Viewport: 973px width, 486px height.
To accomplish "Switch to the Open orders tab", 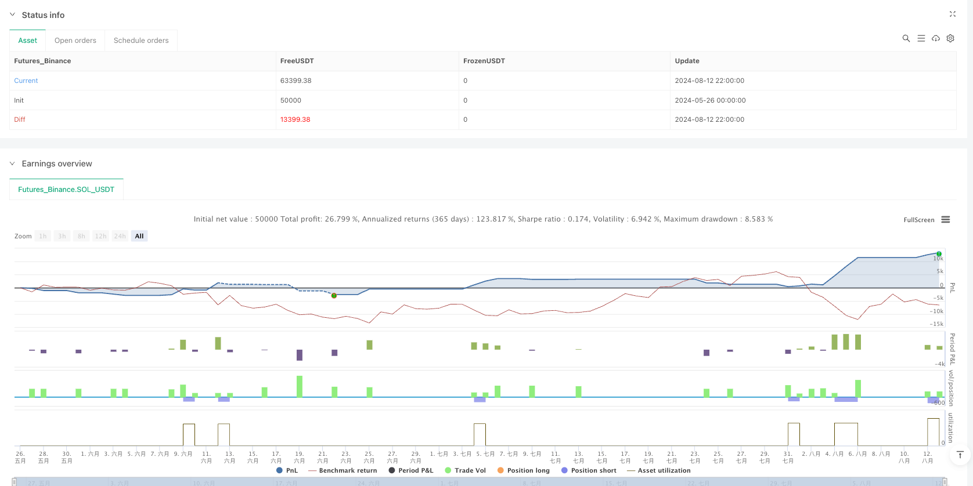I will click(75, 41).
